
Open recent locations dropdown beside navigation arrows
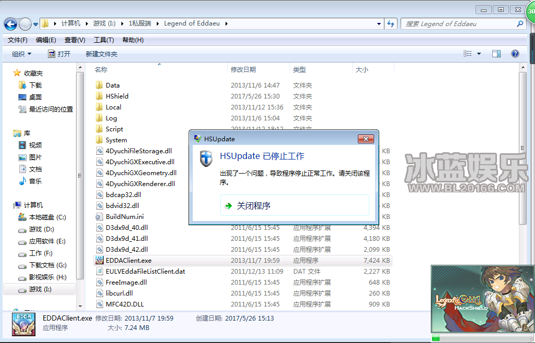pos(35,24)
